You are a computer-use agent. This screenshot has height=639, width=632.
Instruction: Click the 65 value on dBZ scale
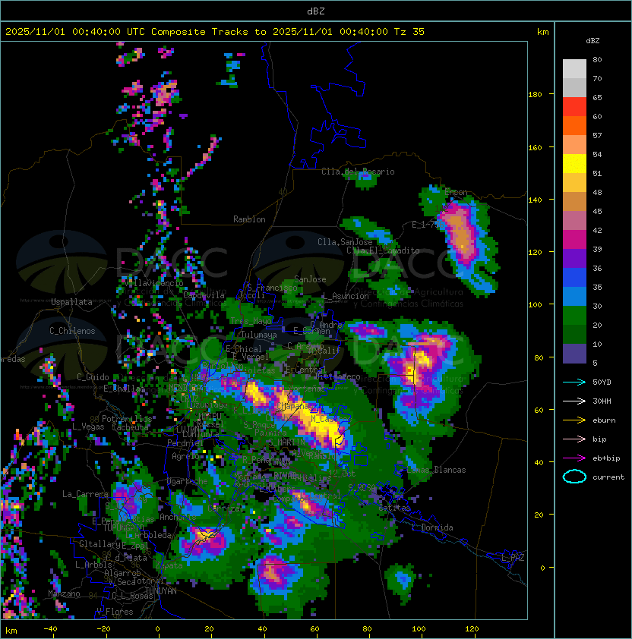pos(597,97)
